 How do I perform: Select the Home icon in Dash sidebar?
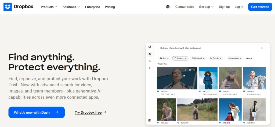tap(150, 54)
